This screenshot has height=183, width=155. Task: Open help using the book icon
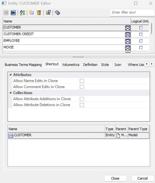pos(57,12)
